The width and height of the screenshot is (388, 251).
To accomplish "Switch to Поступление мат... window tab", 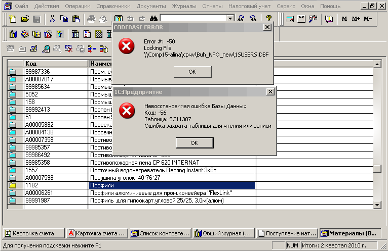I will (287, 233).
